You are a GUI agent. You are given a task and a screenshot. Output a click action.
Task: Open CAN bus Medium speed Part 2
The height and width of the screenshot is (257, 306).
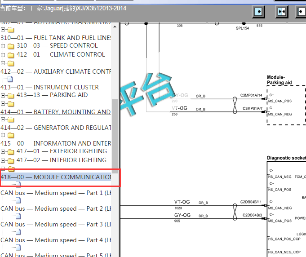click(x=56, y=208)
